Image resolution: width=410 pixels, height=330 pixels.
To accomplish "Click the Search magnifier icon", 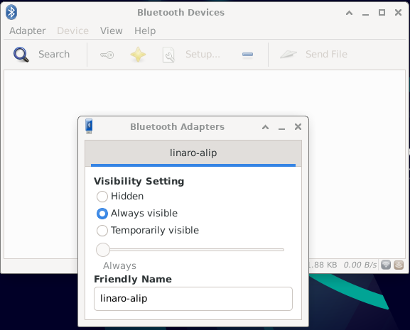I will (x=21, y=55).
